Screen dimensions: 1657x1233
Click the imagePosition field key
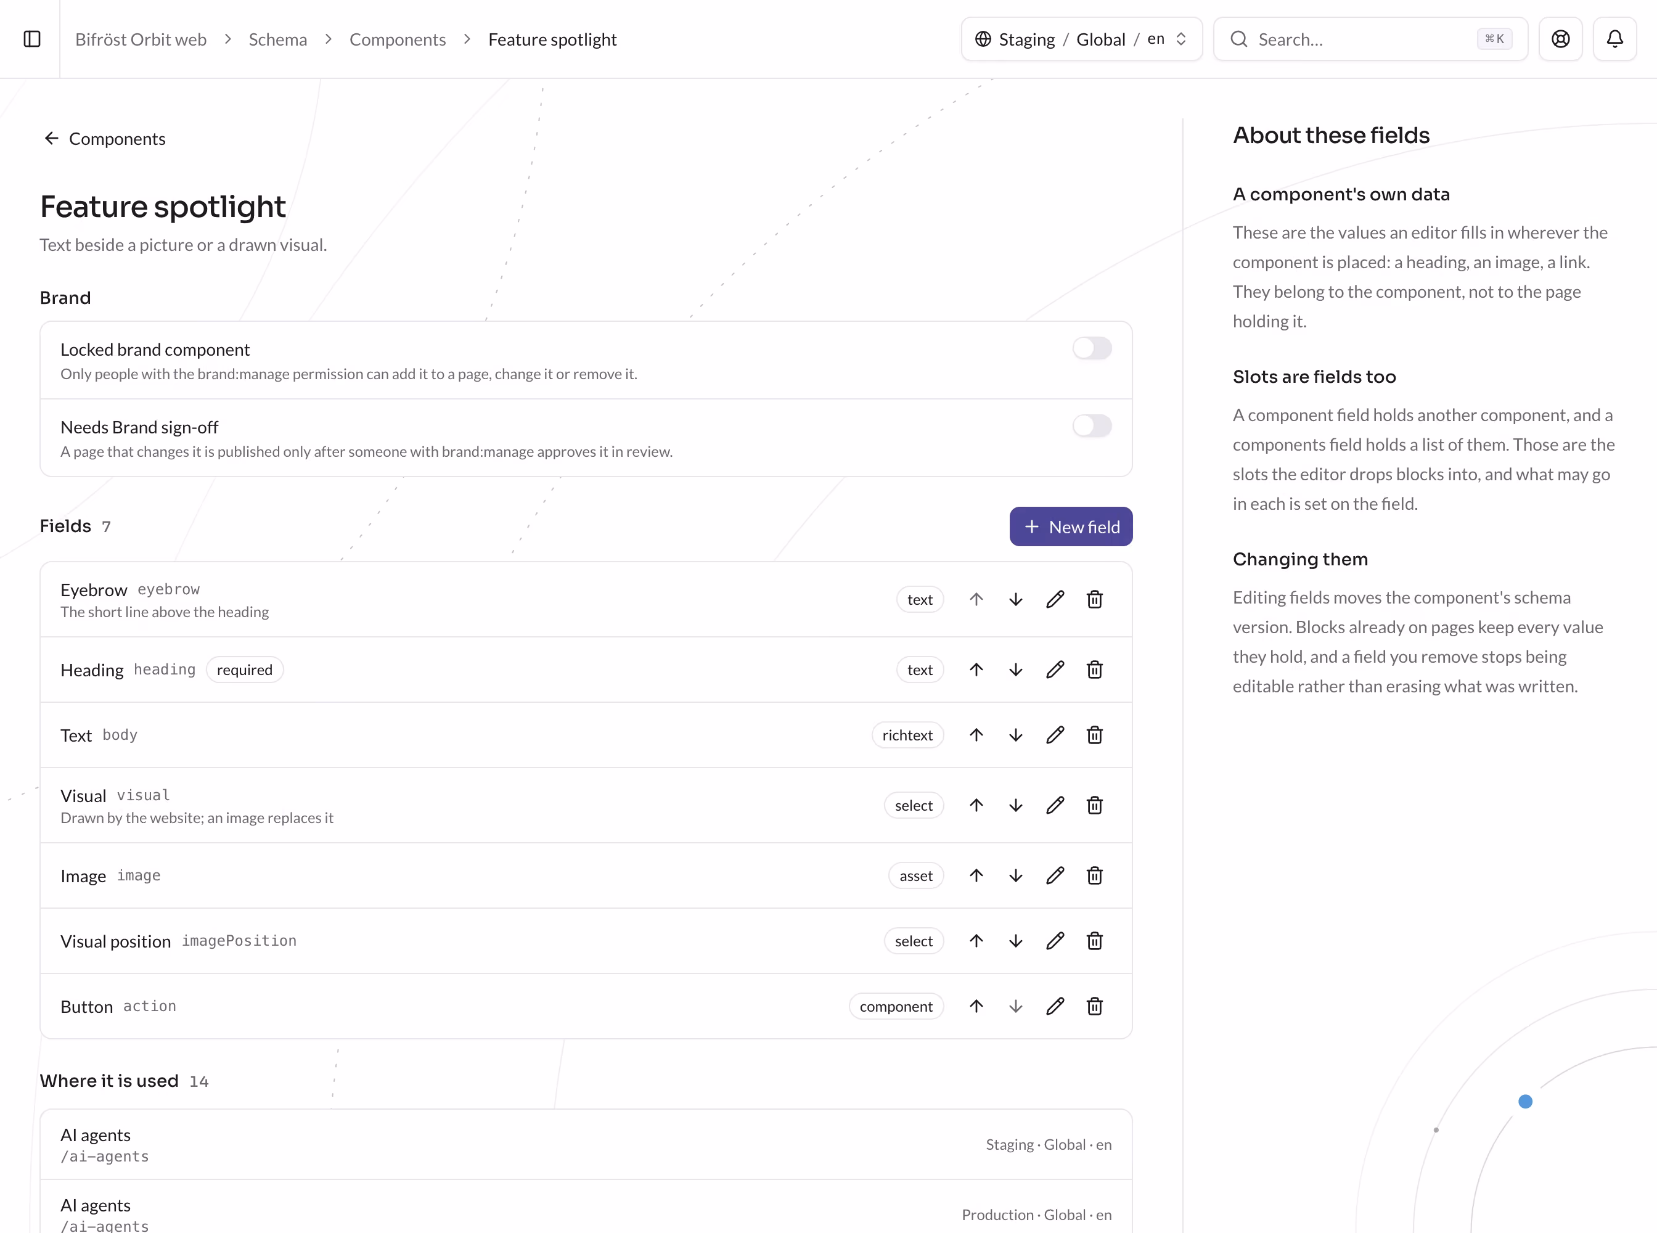tap(239, 941)
